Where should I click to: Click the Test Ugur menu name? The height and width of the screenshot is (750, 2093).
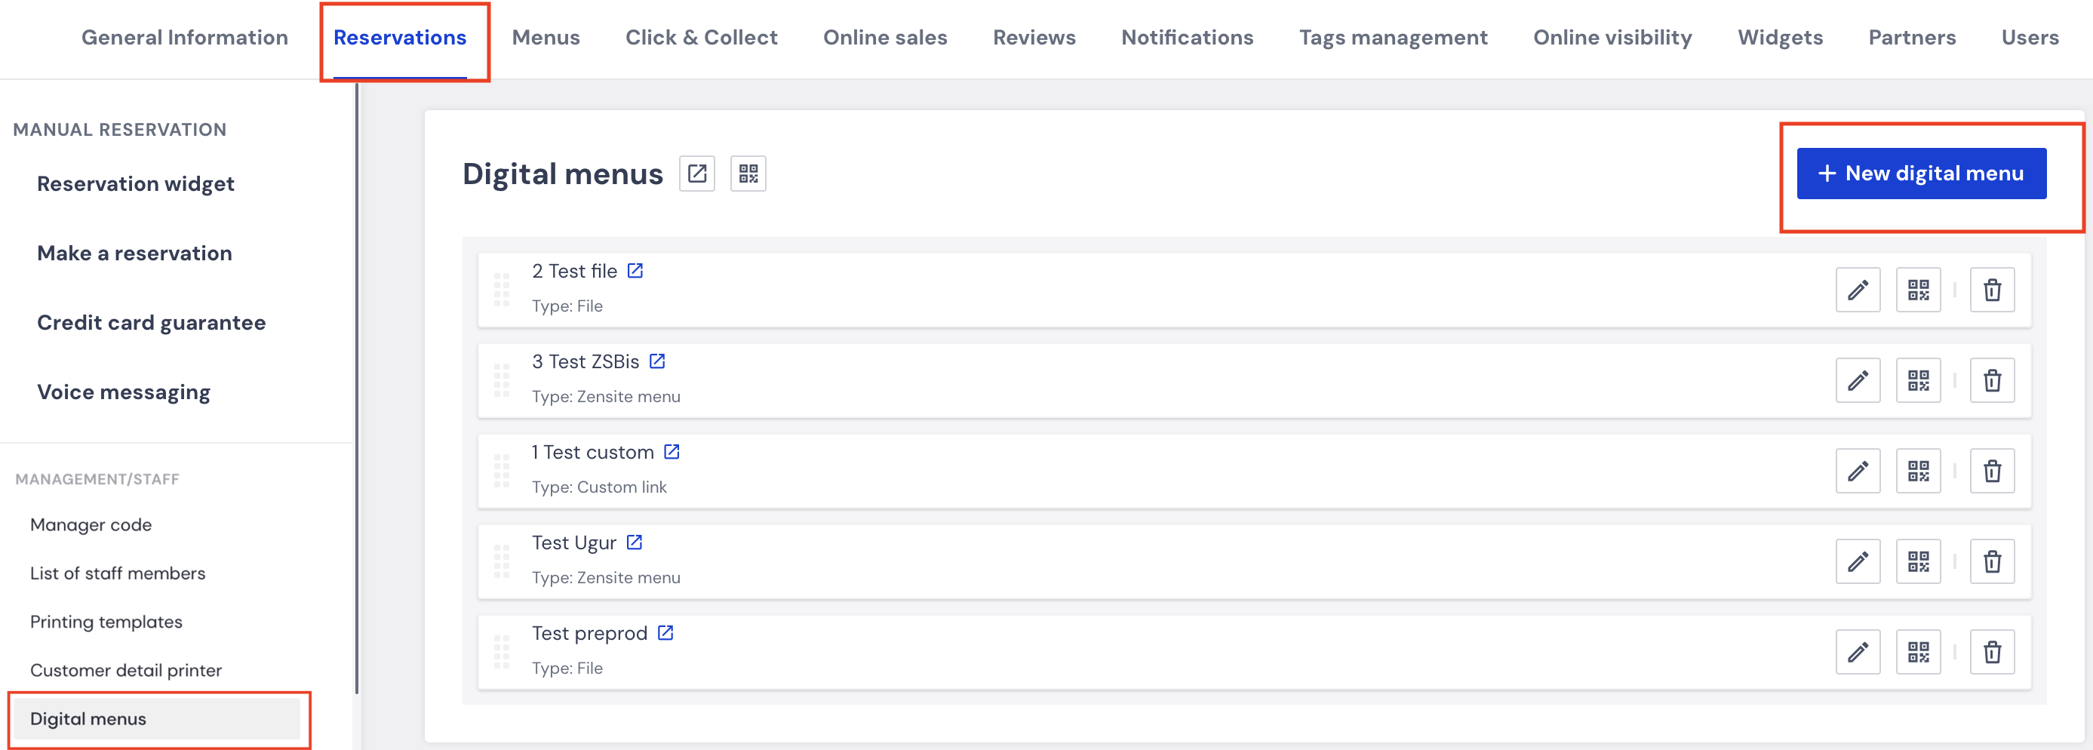pos(574,543)
